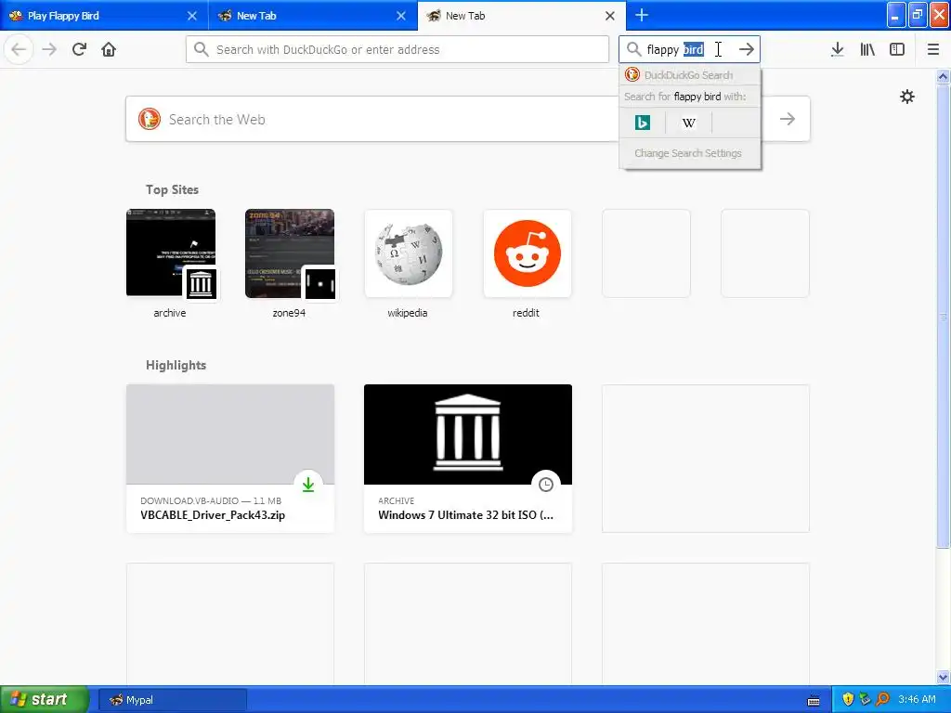The image size is (951, 713).
Task: Open the home page via house icon
Action: point(109,49)
